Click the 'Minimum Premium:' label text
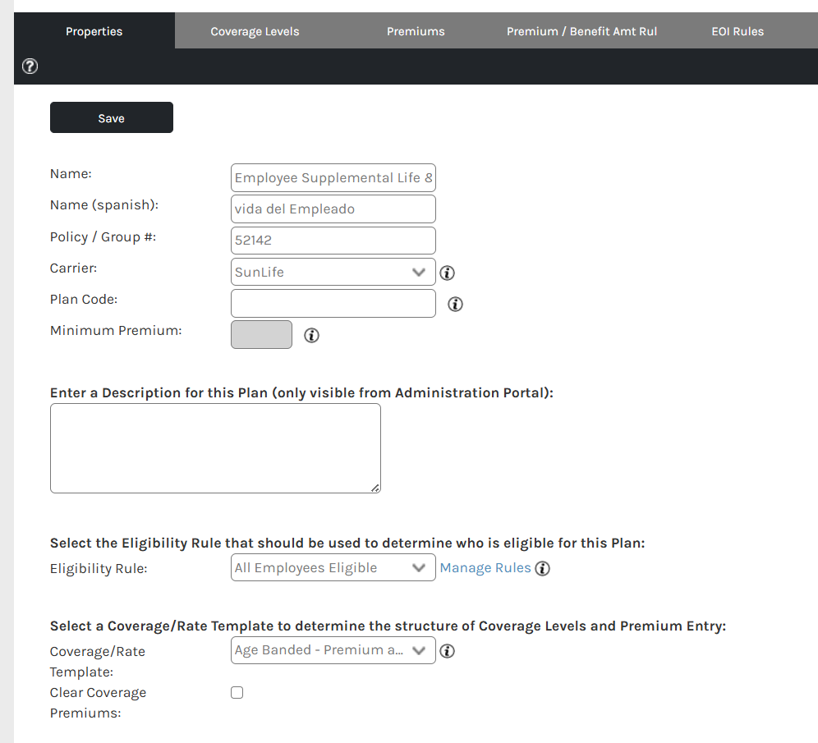Viewport: 818px width, 743px height. [x=116, y=331]
